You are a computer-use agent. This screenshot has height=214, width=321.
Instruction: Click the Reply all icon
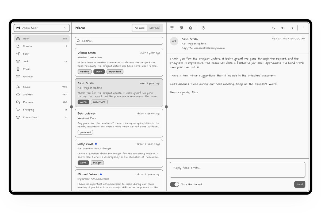pyautogui.click(x=283, y=28)
